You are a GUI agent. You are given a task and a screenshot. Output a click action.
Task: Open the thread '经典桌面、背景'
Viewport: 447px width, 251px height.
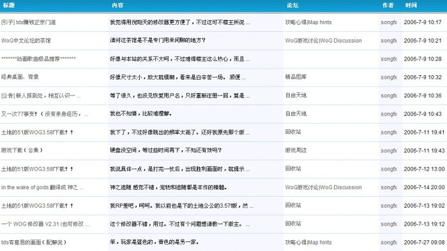coord(20,76)
